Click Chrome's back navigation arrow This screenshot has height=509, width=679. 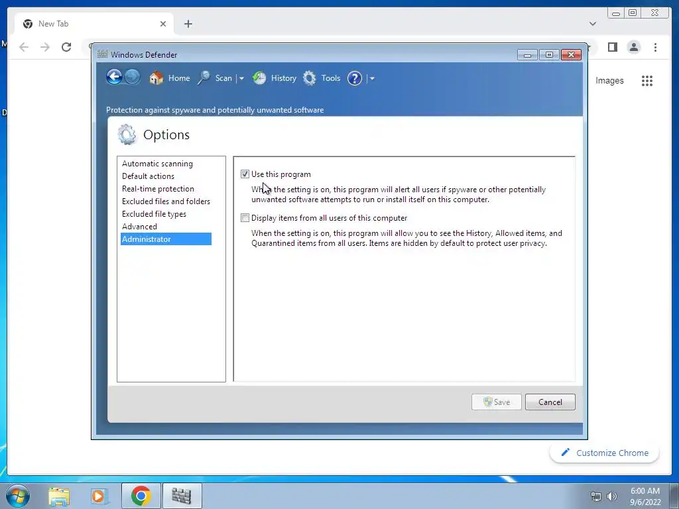point(24,47)
